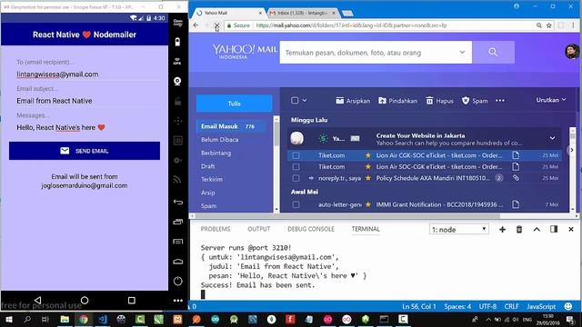Click the feedback smiley in status bar
Viewport: 582px width, 327px height.
pyautogui.click(x=567, y=306)
